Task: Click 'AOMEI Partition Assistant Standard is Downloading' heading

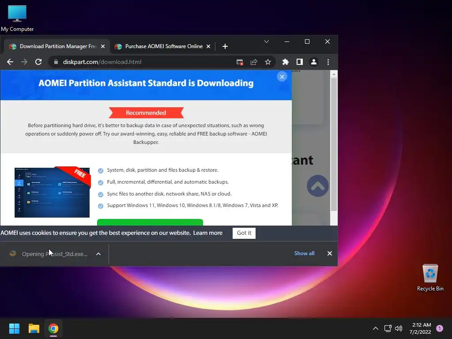Action: tap(146, 83)
